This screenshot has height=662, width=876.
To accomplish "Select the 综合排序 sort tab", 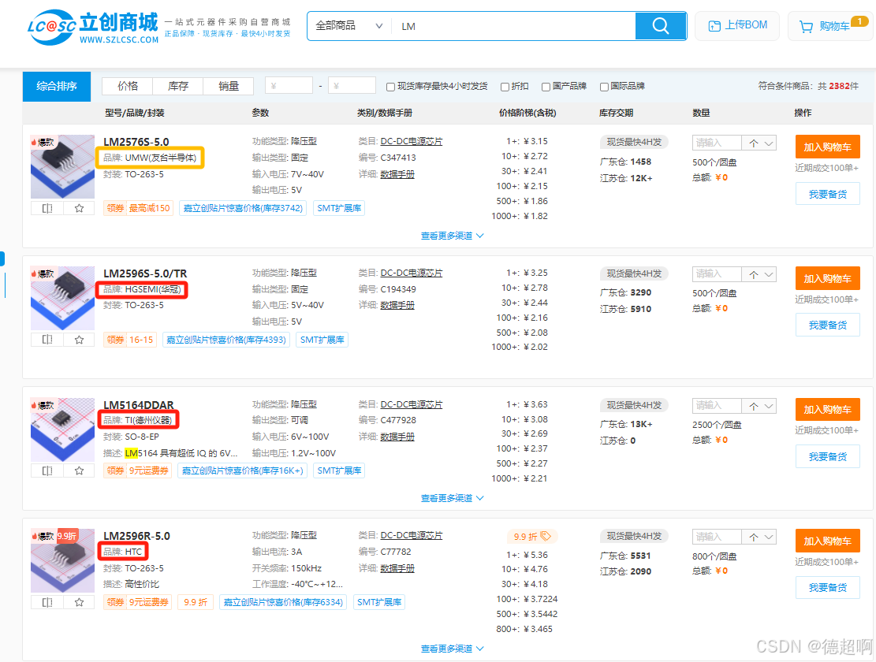I will (57, 87).
